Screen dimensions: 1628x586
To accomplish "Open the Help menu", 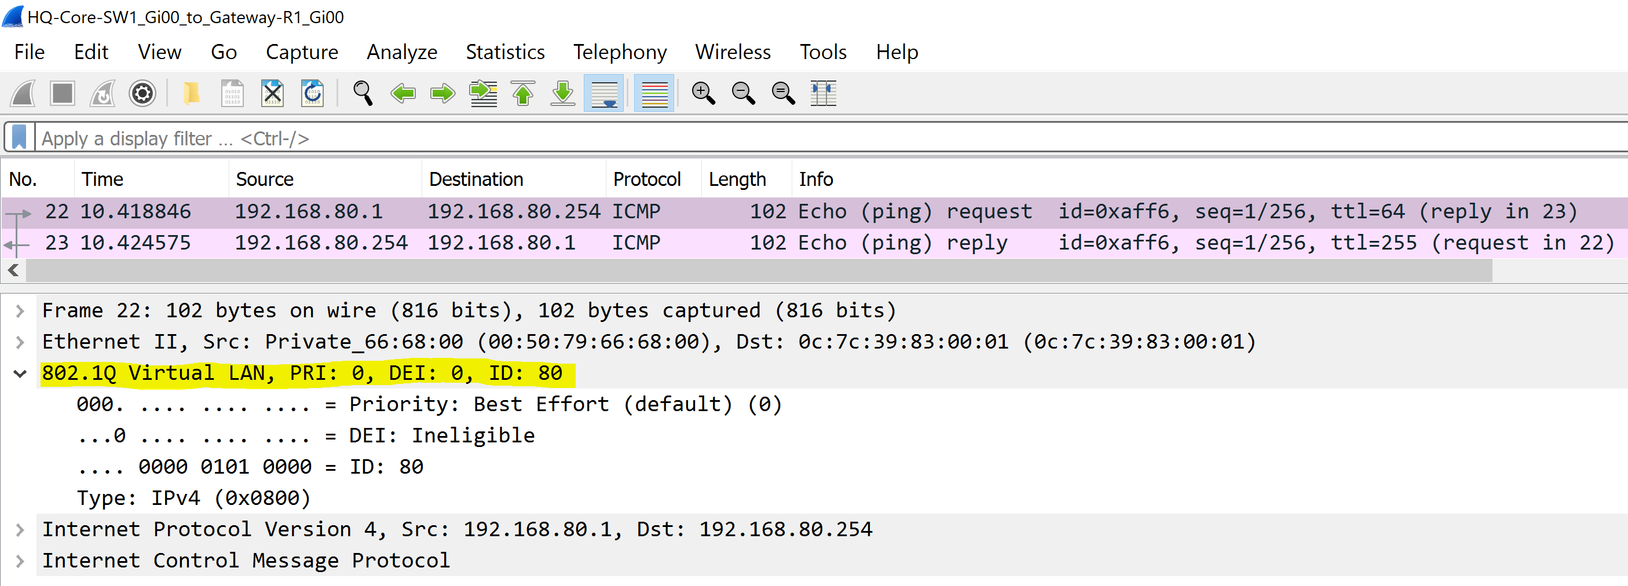I will [x=897, y=52].
